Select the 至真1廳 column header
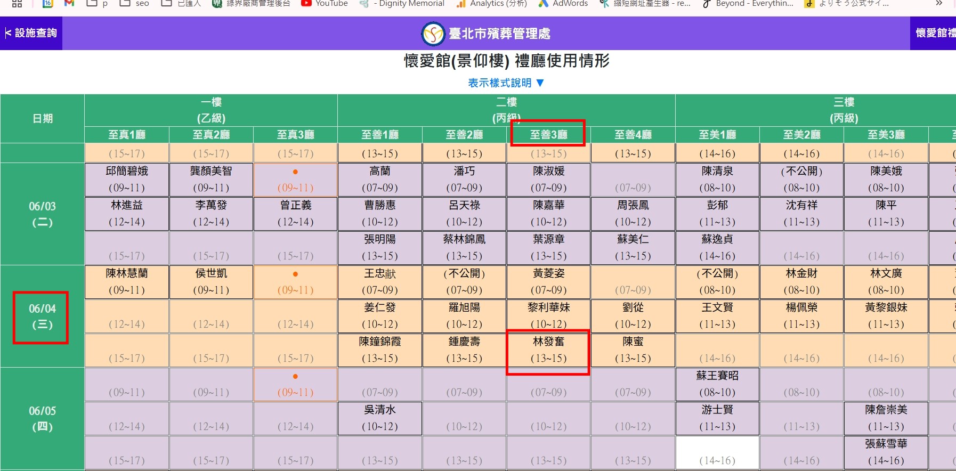This screenshot has width=956, height=471. [x=127, y=135]
